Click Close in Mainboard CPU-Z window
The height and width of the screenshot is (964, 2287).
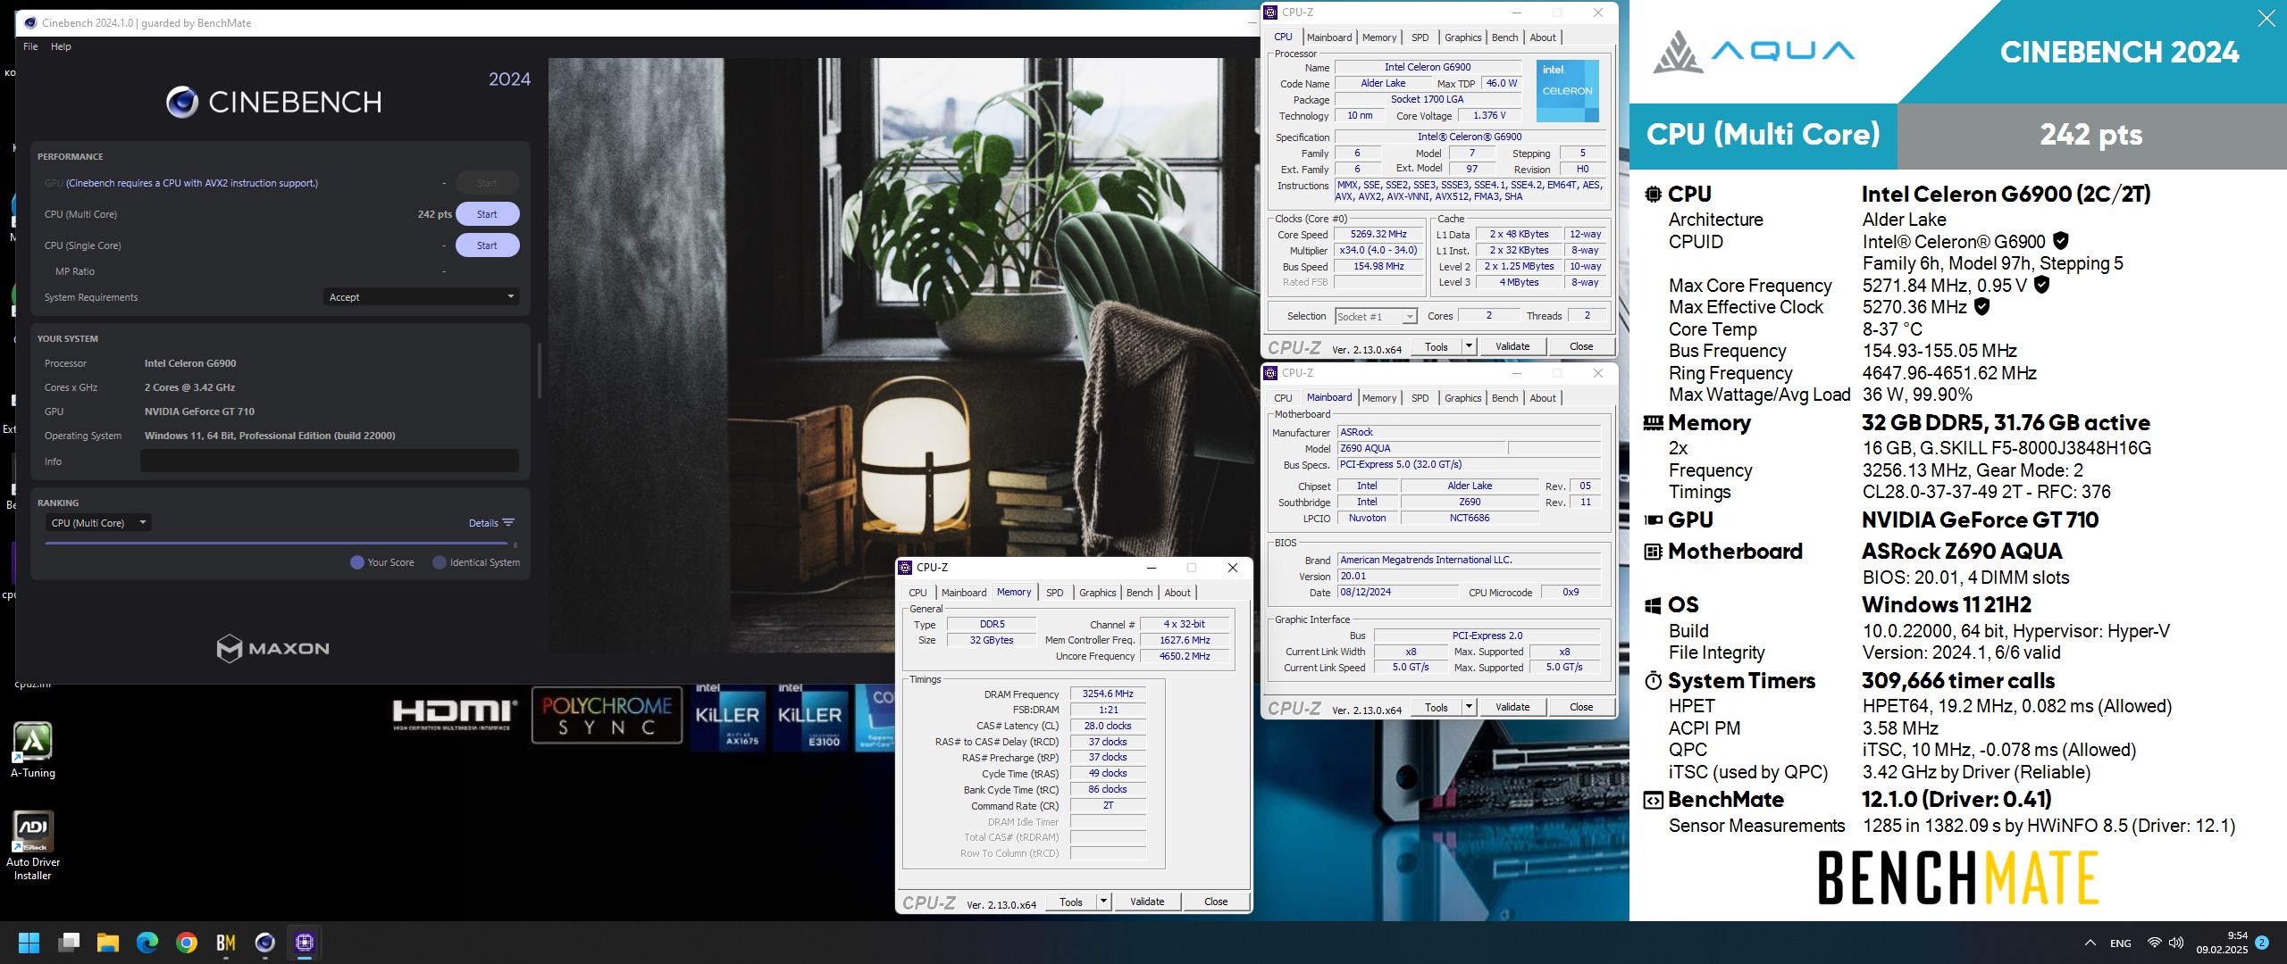(x=1581, y=707)
